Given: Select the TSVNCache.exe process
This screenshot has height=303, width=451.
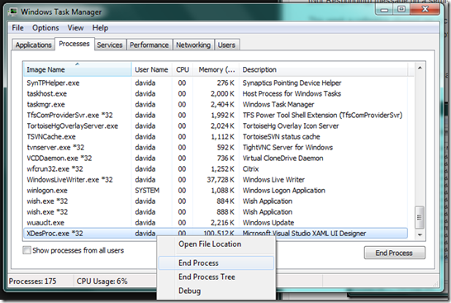Looking at the screenshot, I should pos(216,137).
